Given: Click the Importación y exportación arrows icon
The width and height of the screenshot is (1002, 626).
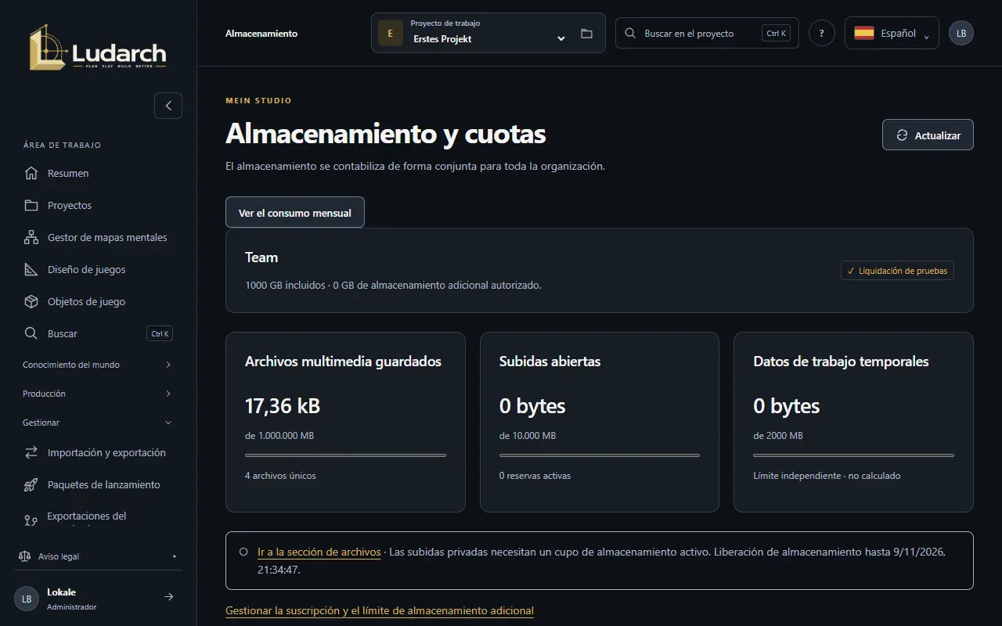Looking at the screenshot, I should click(x=31, y=452).
